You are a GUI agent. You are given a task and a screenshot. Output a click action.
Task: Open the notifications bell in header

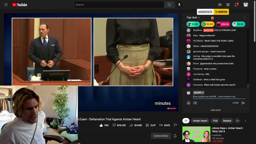pos(236,5)
